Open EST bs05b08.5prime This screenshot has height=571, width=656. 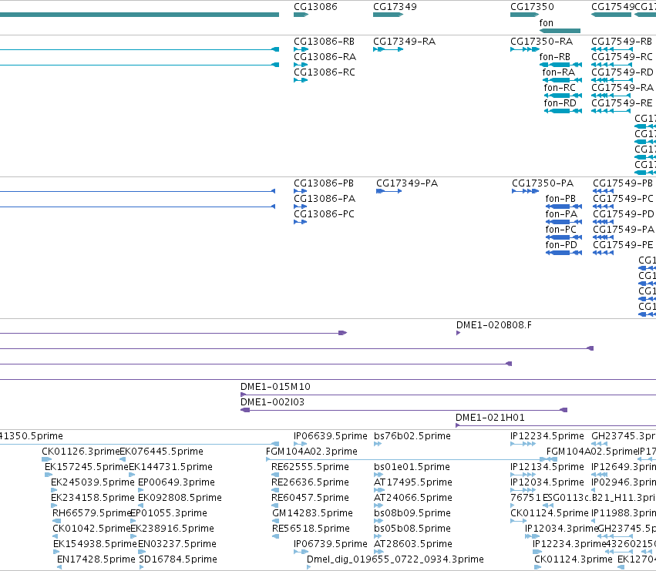(x=412, y=529)
